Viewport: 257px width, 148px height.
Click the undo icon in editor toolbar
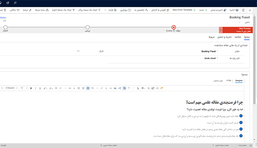click(x=129, y=88)
